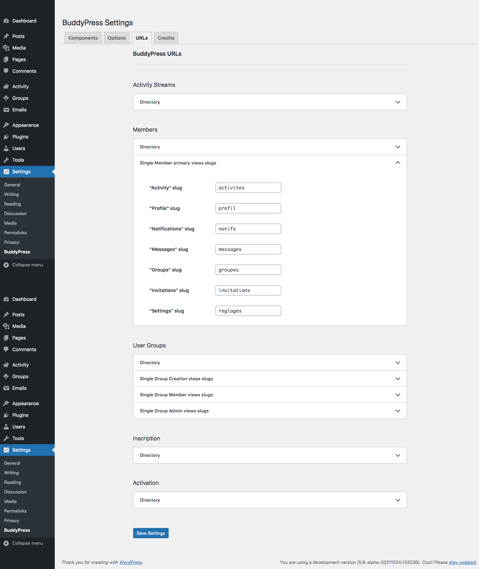Focus the "Messages" slug input field
The width and height of the screenshot is (479, 569).
tap(248, 249)
